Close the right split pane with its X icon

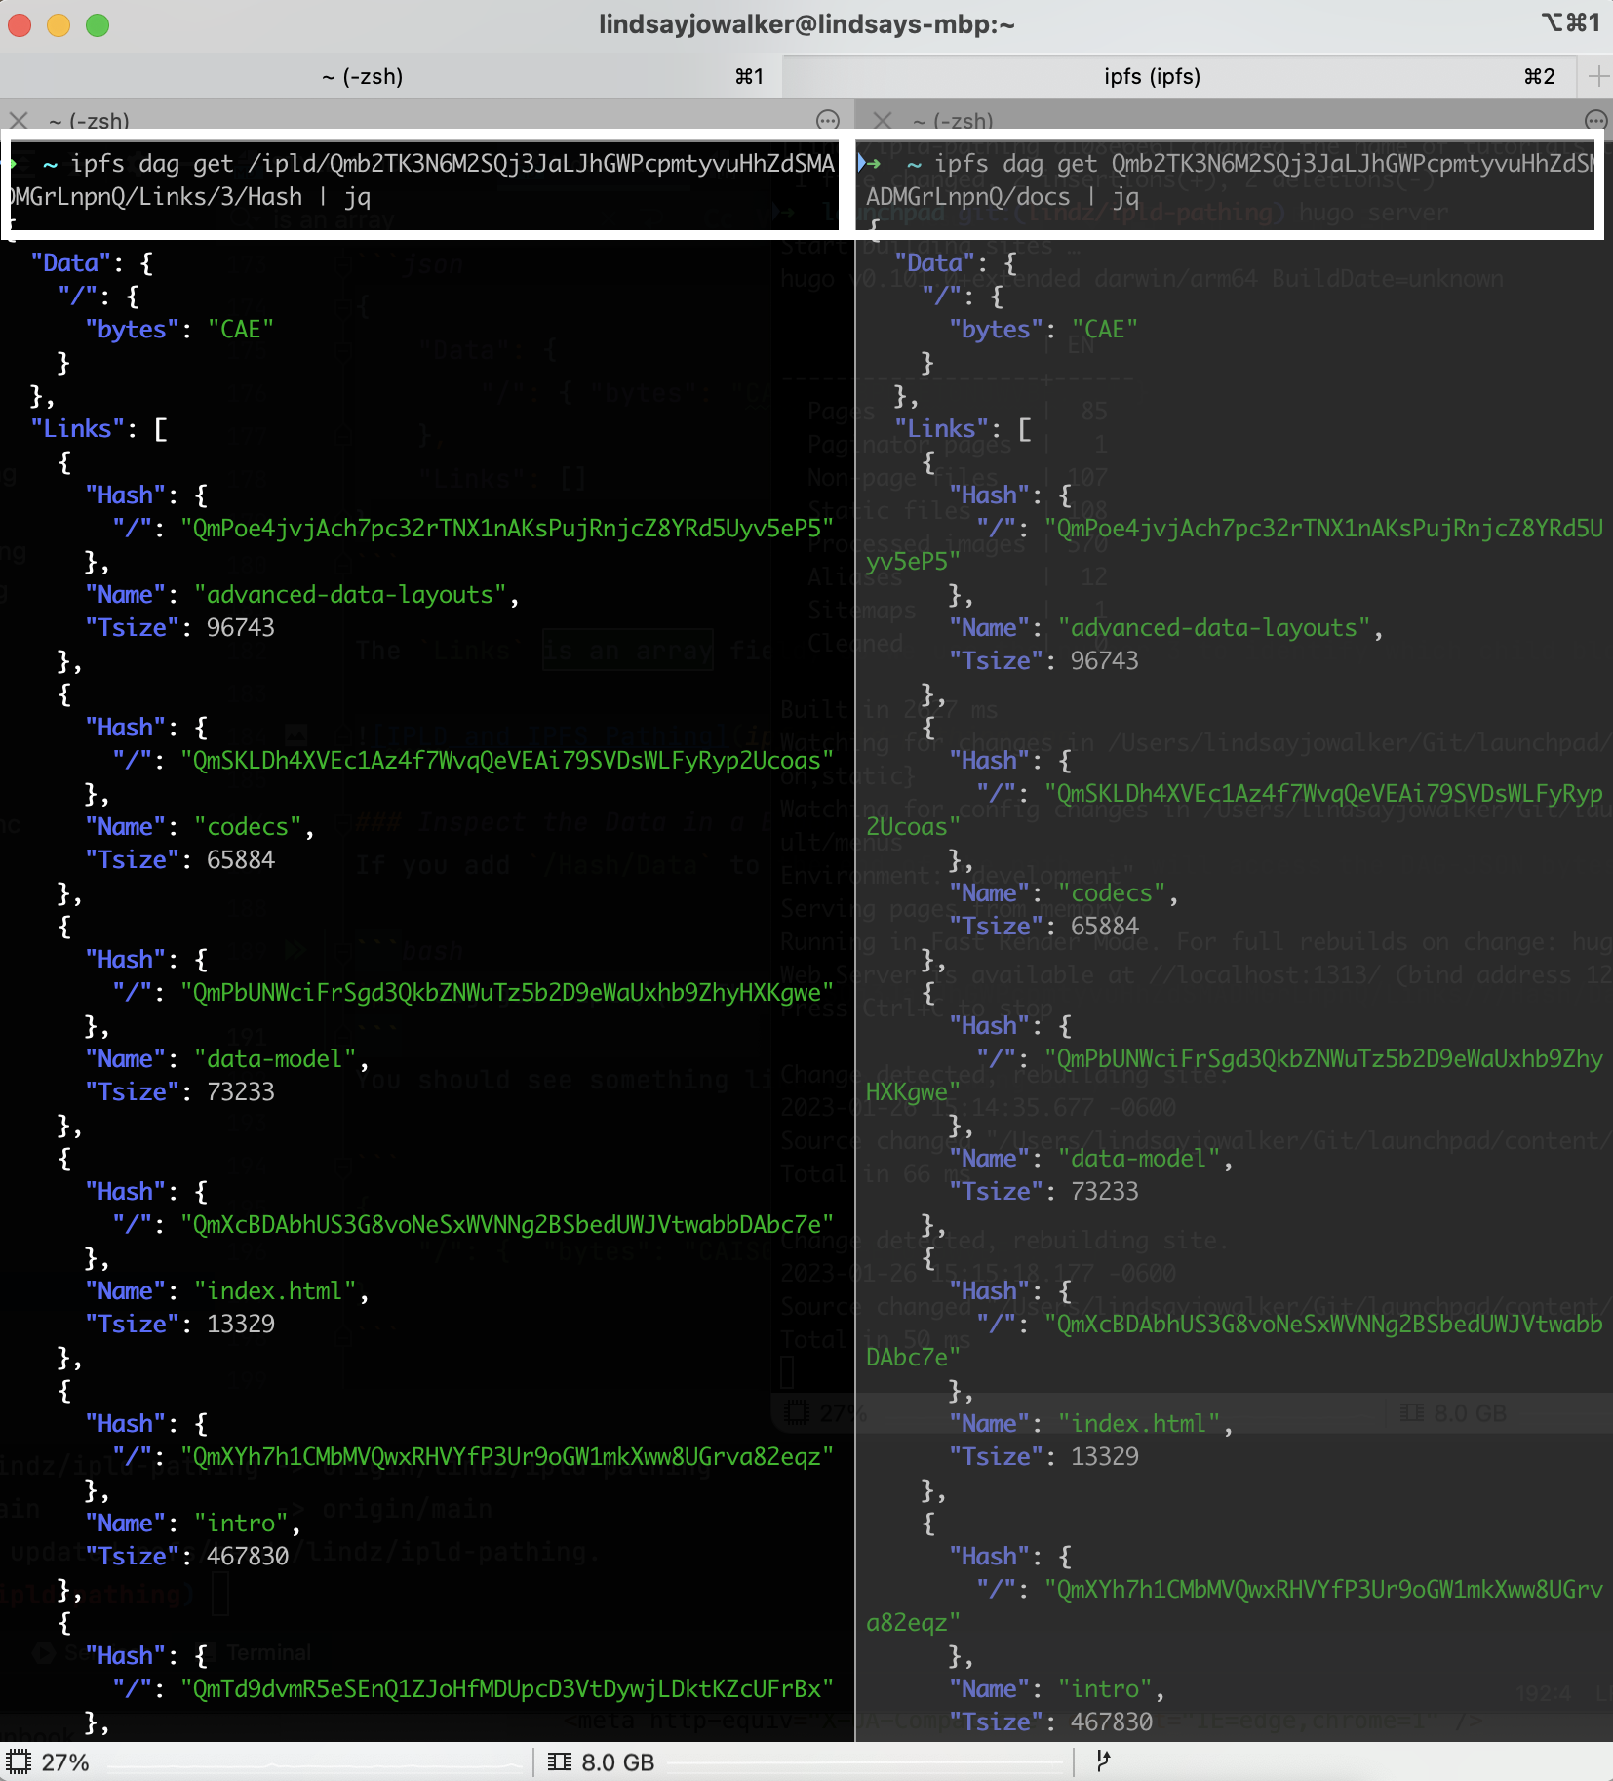(883, 120)
